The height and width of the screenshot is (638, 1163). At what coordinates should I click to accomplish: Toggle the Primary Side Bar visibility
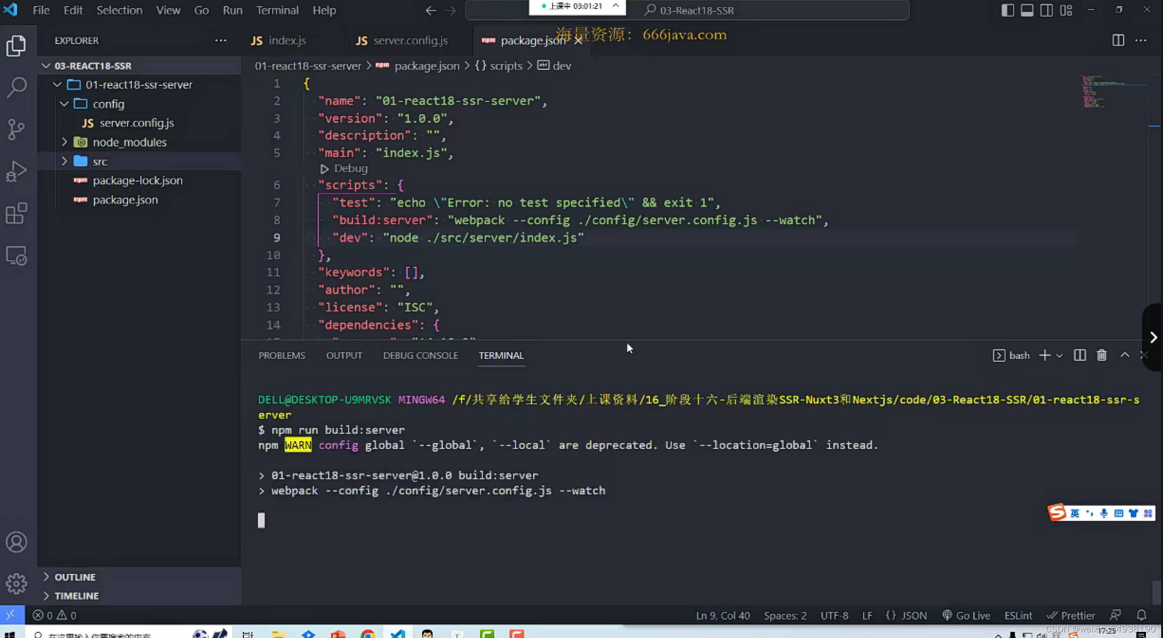(1007, 10)
